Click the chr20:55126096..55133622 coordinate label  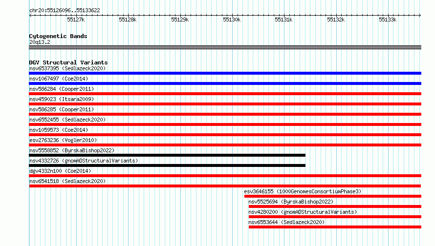click(x=65, y=10)
